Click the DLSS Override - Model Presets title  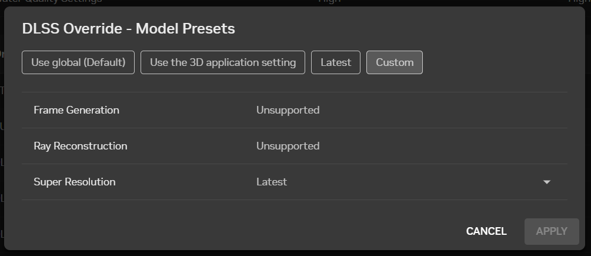pos(128,28)
